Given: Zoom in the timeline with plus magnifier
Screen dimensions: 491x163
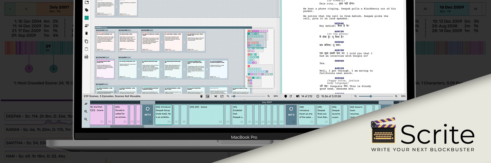Looking at the screenshot, I should (86, 111).
